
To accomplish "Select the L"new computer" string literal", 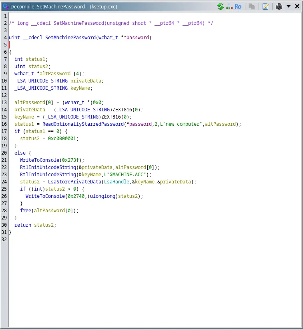I will (x=185, y=124).
